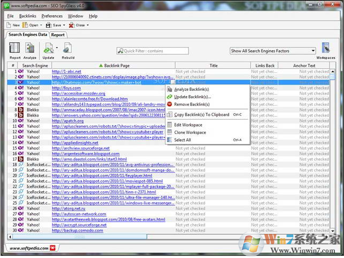Click the Report toolbar icon

tap(15, 49)
